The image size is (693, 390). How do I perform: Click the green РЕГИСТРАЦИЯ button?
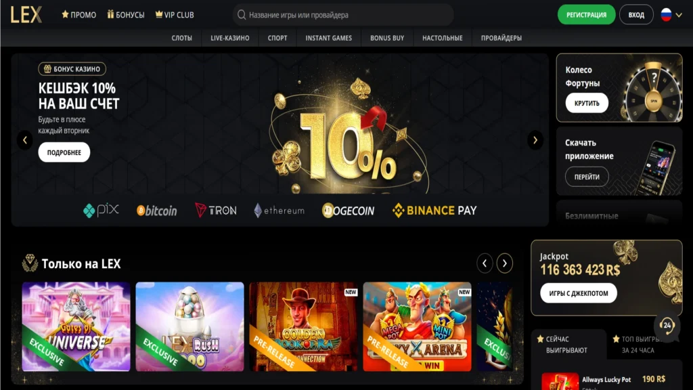[x=586, y=15]
